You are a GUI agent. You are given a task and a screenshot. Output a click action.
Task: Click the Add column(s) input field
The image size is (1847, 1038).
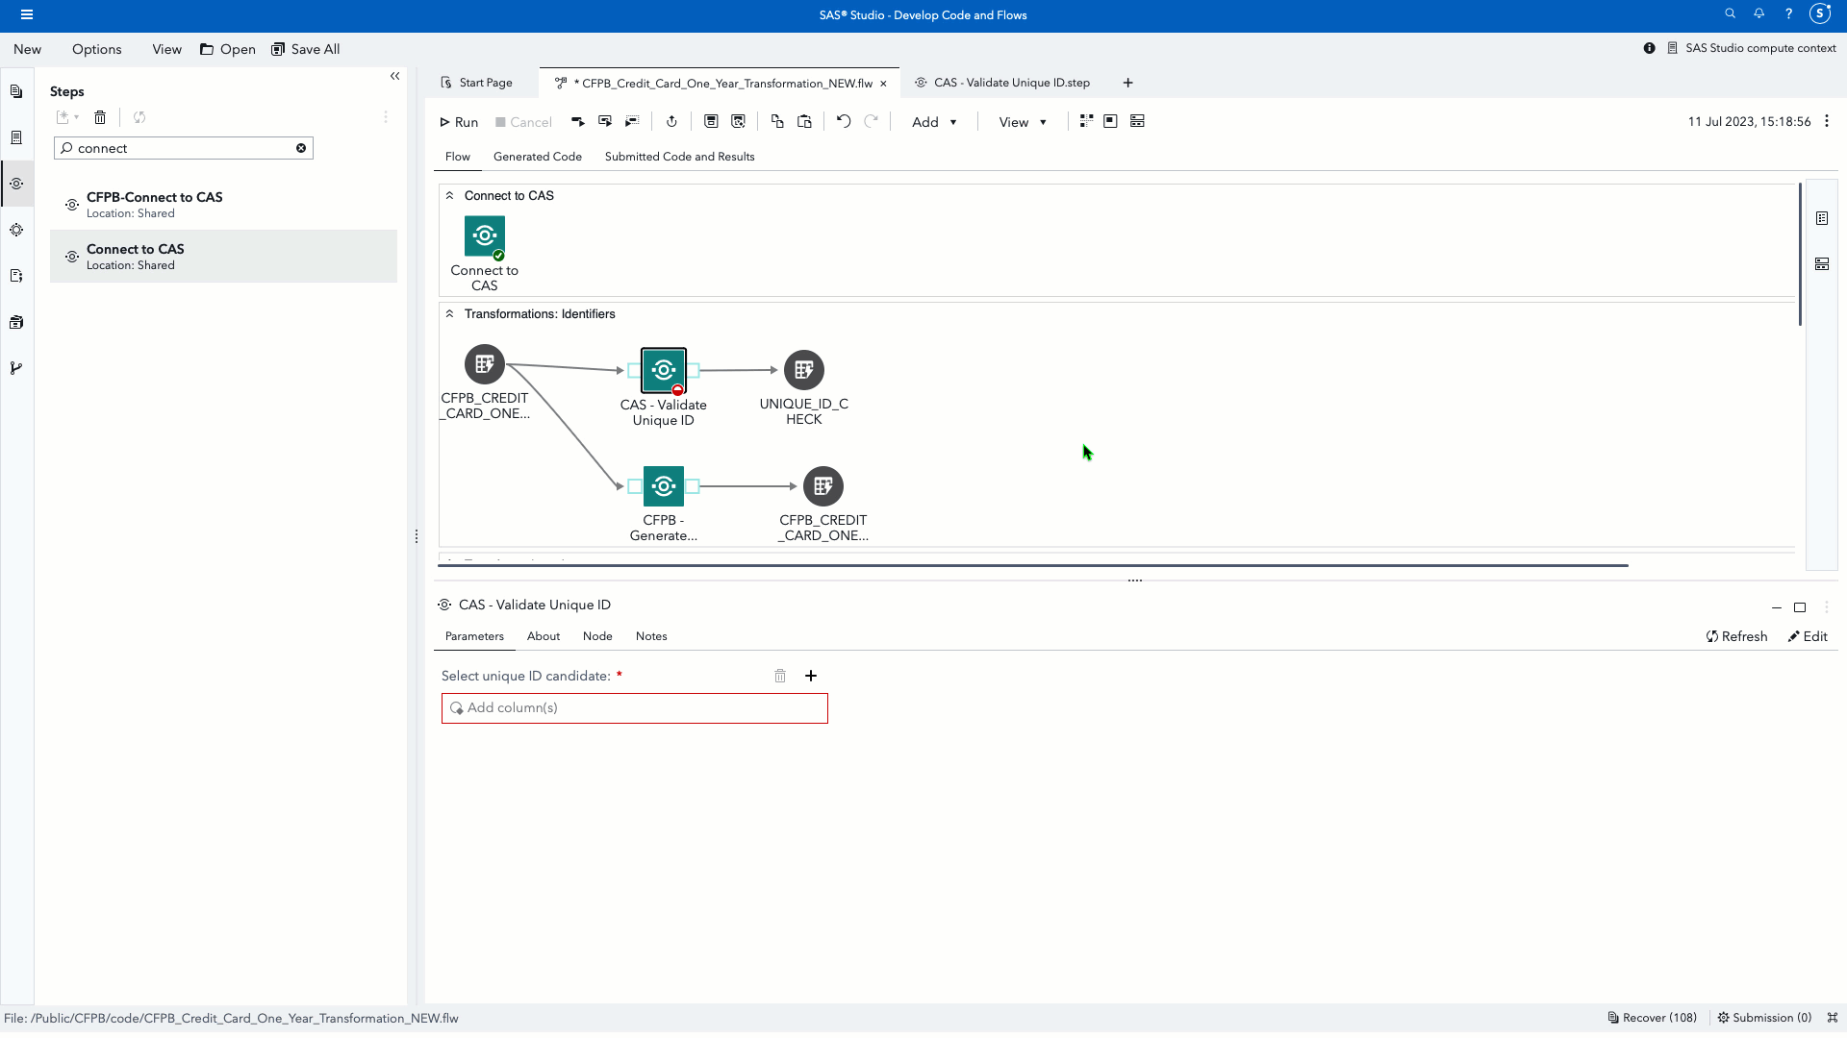click(635, 708)
